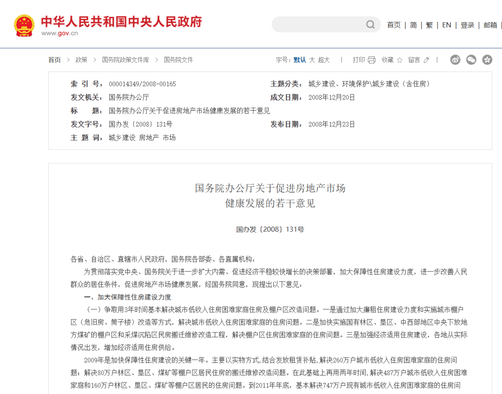Click the 发文字号 value in metadata table

(140, 124)
